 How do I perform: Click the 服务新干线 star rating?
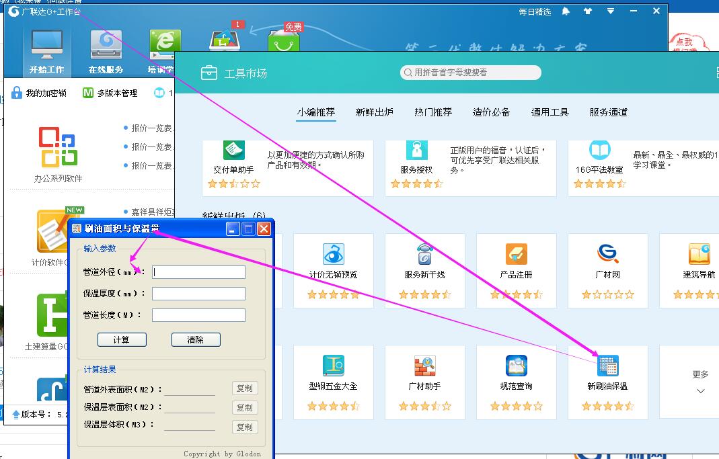424,294
